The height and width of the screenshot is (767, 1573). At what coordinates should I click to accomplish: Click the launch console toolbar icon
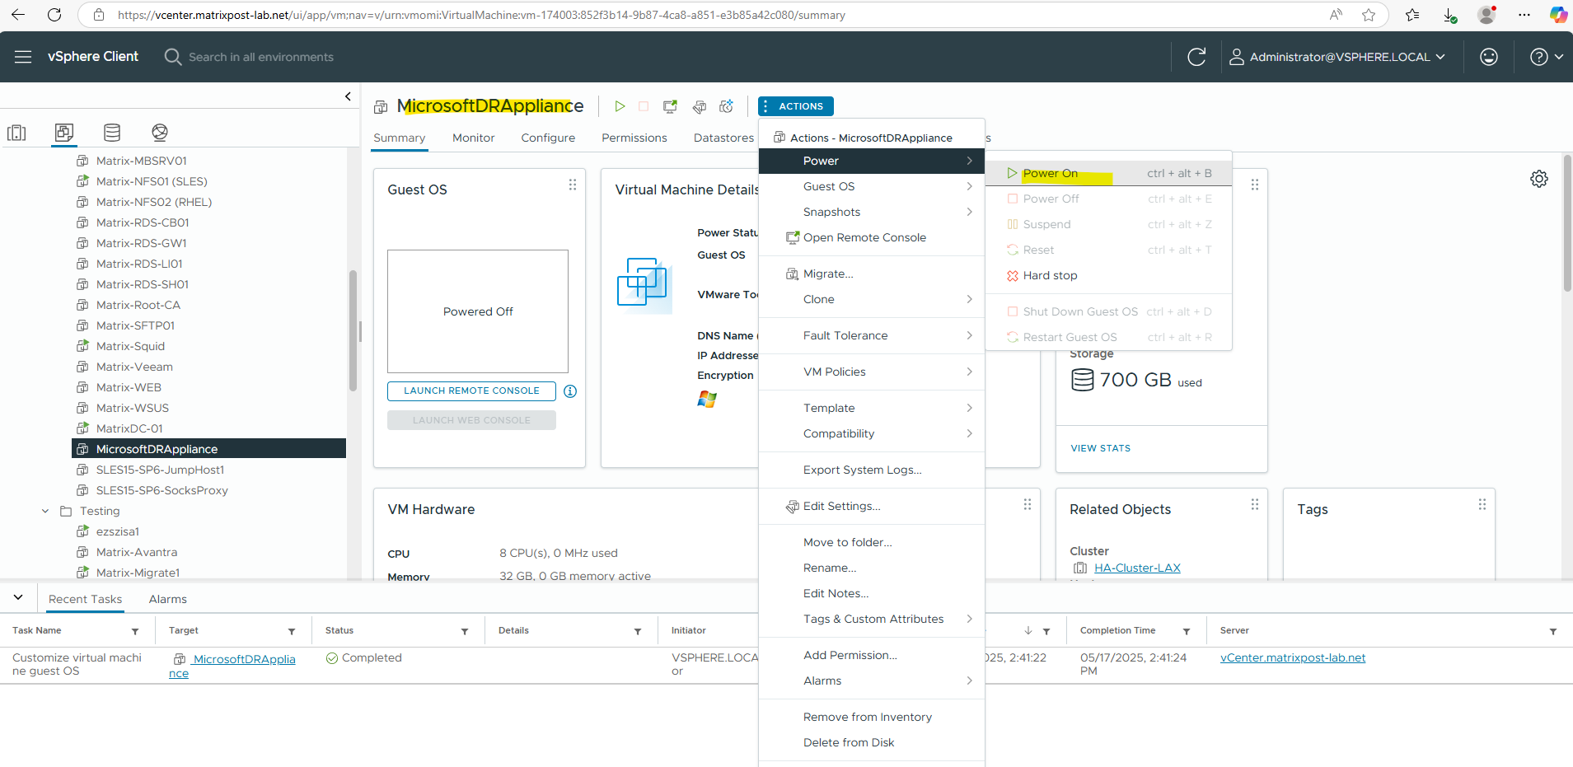pos(671,106)
